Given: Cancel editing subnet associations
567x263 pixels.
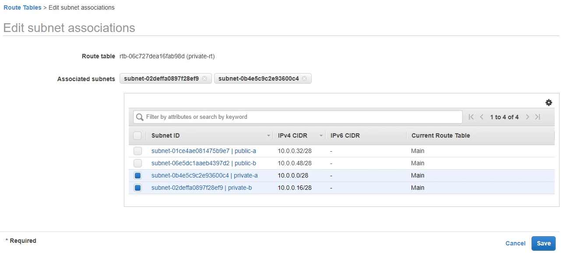Looking at the screenshot, I should click(x=515, y=243).
